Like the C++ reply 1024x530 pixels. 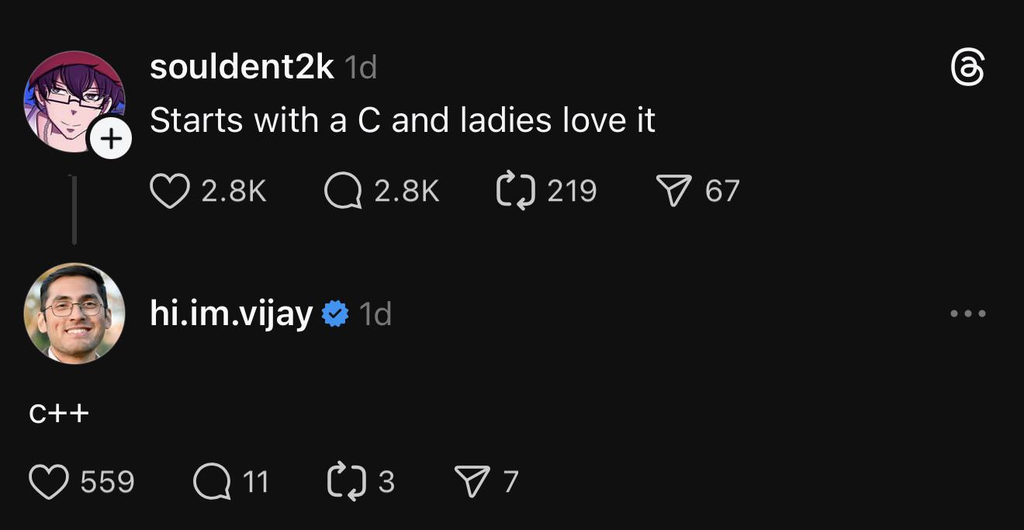[49, 481]
